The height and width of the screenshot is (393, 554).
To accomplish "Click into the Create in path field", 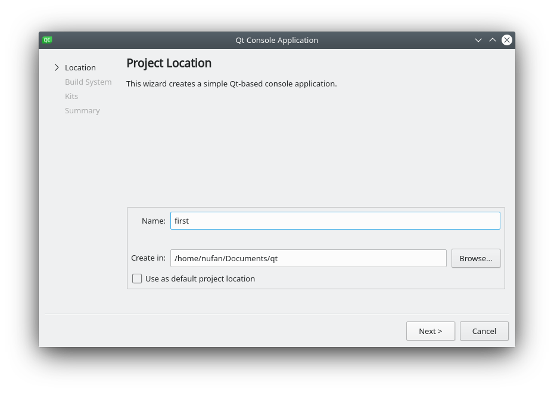I will click(308, 258).
